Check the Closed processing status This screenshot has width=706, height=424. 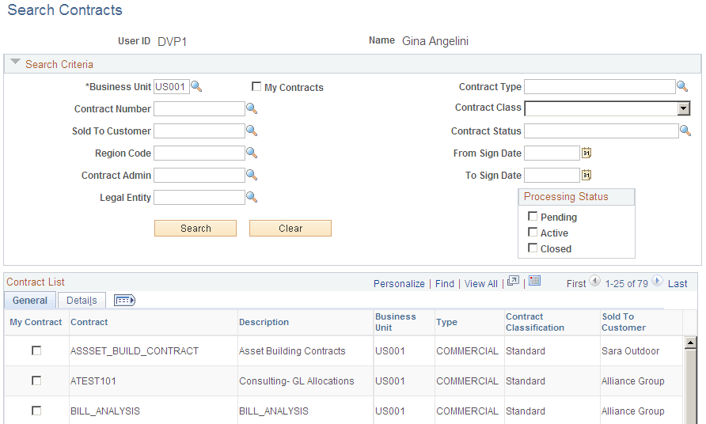[x=533, y=248]
